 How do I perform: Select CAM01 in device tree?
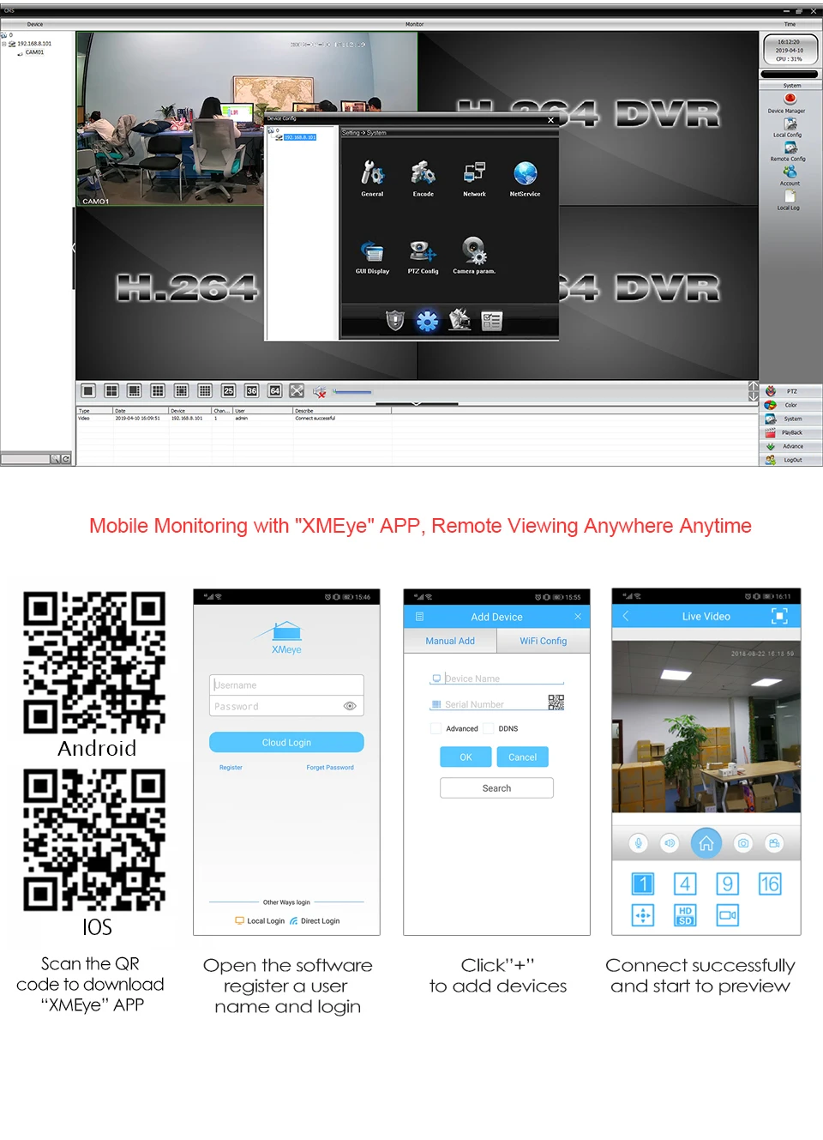tap(34, 52)
